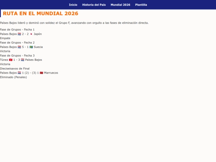Select text 'Fase de Grupos - Fecha 2'
The height and width of the screenshot is (162, 216).
17,42
